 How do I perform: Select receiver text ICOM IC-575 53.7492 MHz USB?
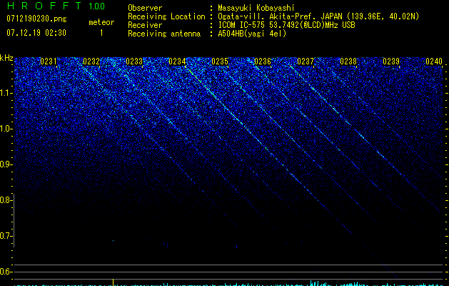[286, 25]
